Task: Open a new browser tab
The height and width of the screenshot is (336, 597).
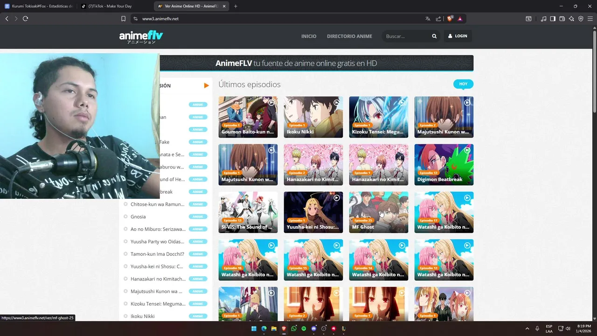Action: [236, 6]
